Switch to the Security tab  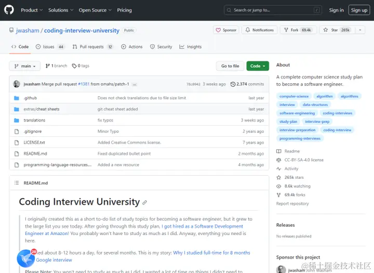tap(161, 47)
